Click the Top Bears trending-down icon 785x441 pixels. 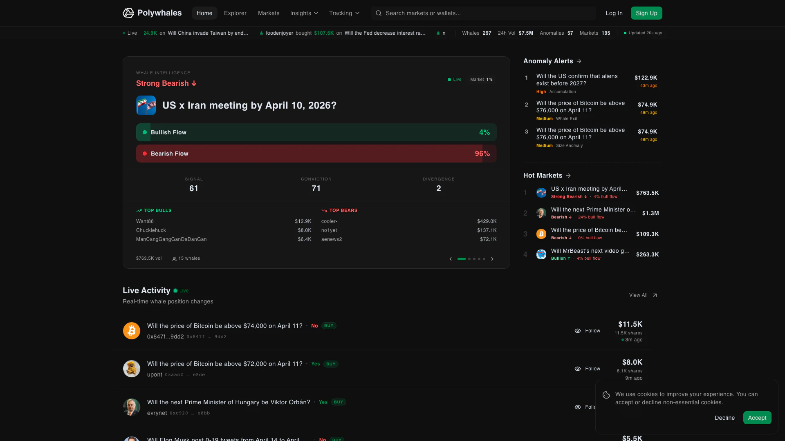click(x=324, y=211)
